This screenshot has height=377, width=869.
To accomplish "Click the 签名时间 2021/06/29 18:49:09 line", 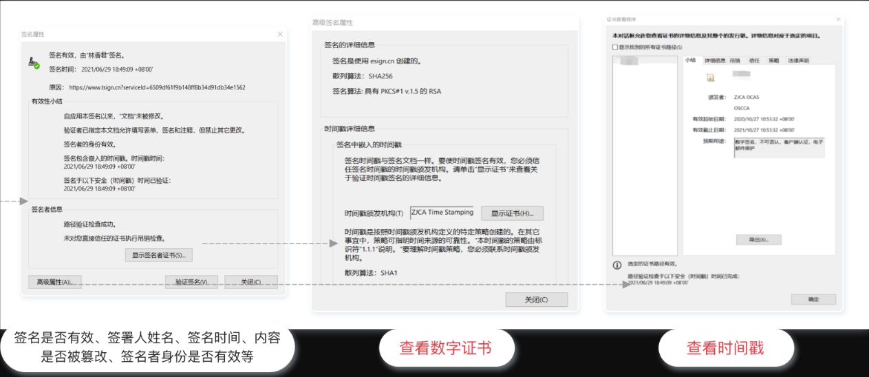I will click(100, 69).
